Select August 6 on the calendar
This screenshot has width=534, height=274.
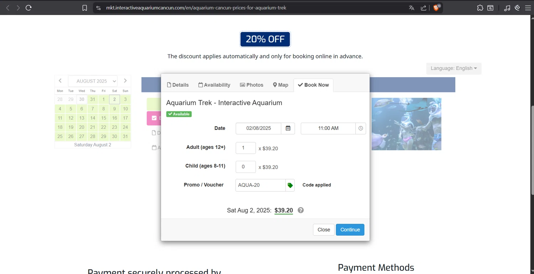pyautogui.click(x=82, y=109)
